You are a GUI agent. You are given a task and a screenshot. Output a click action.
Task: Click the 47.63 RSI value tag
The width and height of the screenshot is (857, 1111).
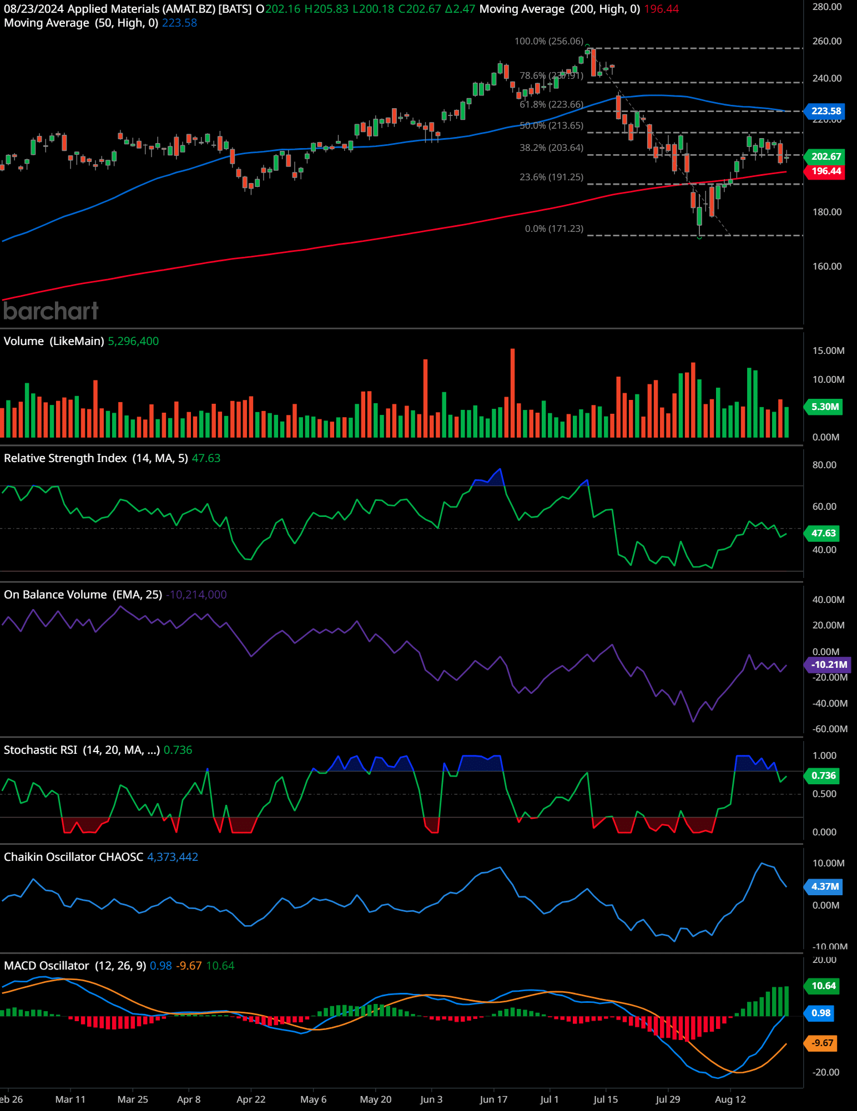[x=822, y=533]
